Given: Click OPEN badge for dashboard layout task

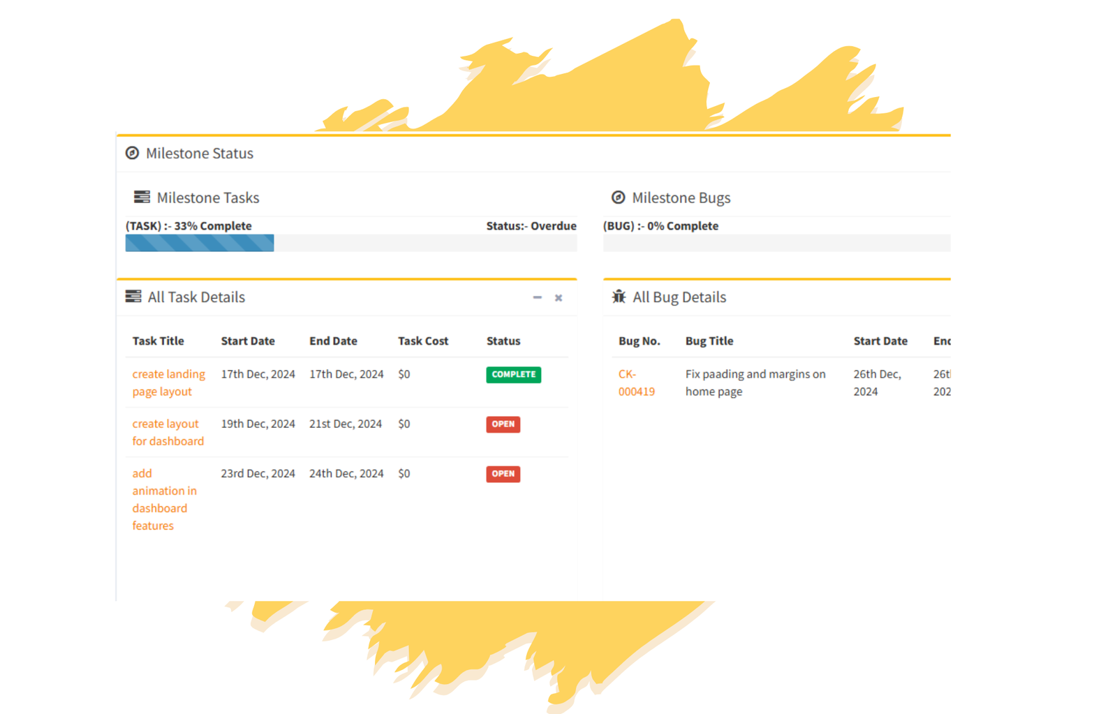Looking at the screenshot, I should pyautogui.click(x=503, y=424).
